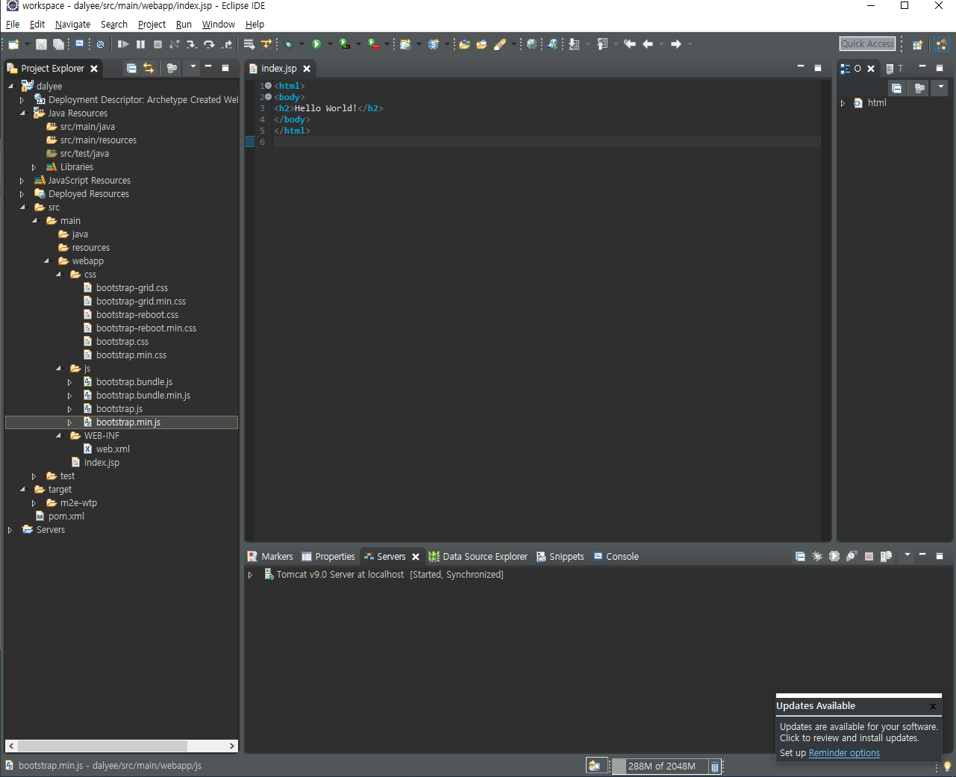Select bootstrap.min.css file
This screenshot has height=777, width=956.
(x=131, y=355)
